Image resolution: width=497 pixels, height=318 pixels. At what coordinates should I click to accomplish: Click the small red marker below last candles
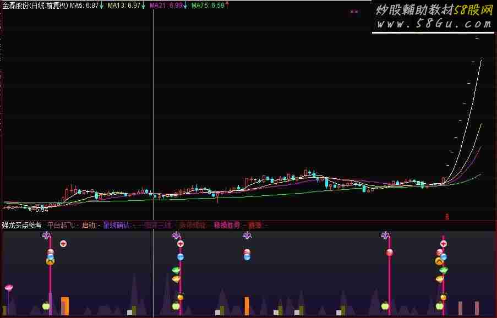tap(447, 217)
